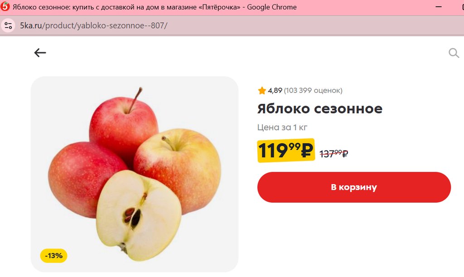Click the orange rating star icon
Viewport: 464px width, 277px height.
(x=261, y=90)
